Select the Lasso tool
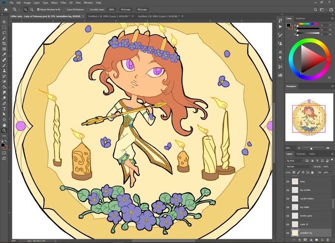Screen dimensions: 335x243 4,32
